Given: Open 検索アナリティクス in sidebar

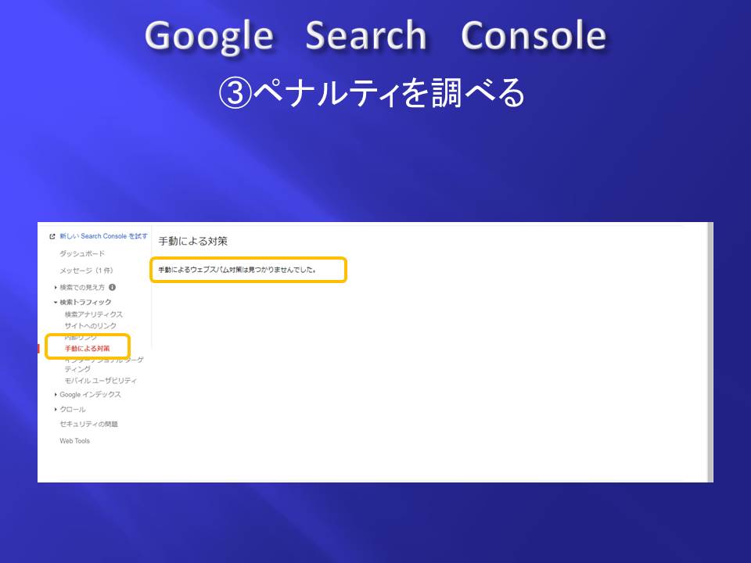Looking at the screenshot, I should point(94,314).
